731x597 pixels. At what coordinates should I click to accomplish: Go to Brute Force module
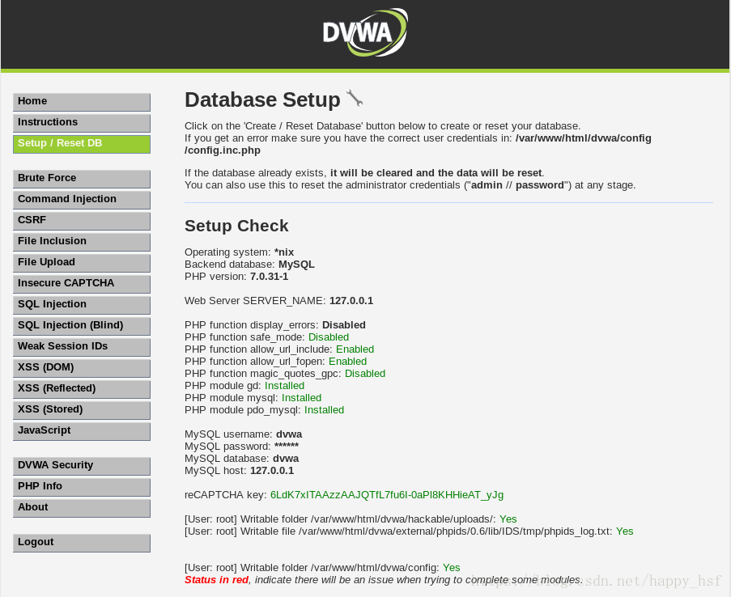[x=82, y=179]
